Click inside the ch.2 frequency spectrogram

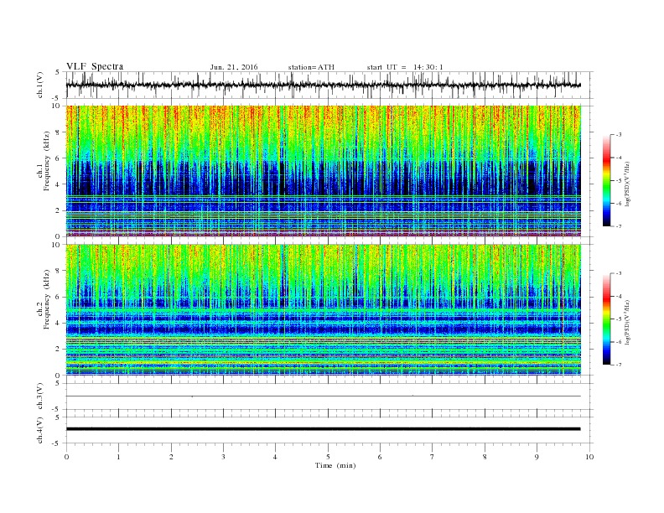coord(324,310)
